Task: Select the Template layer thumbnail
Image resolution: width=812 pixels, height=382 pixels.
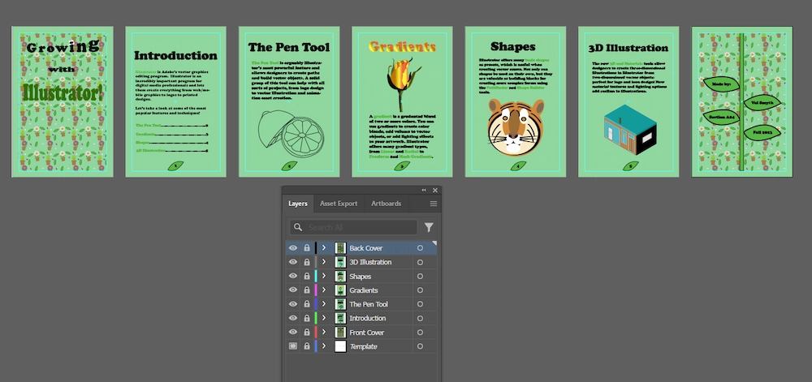Action: tap(340, 346)
